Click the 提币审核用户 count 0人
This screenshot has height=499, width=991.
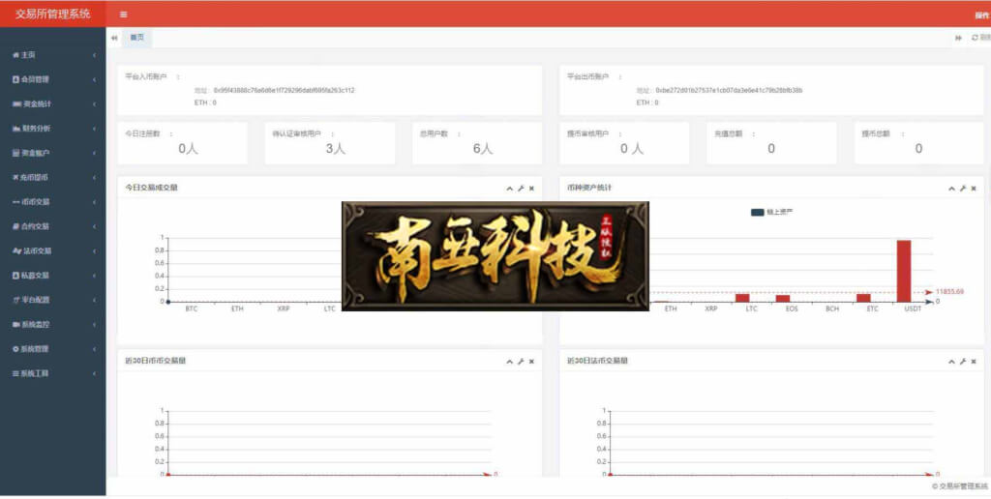pyautogui.click(x=632, y=148)
